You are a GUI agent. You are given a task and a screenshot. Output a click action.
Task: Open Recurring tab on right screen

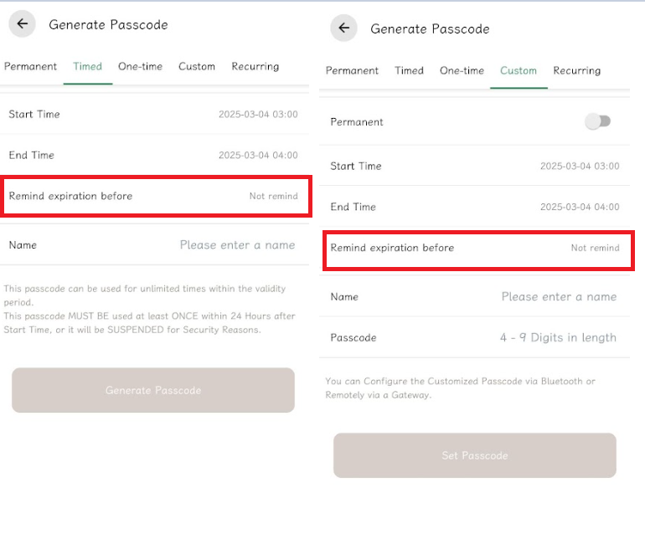[x=576, y=70]
